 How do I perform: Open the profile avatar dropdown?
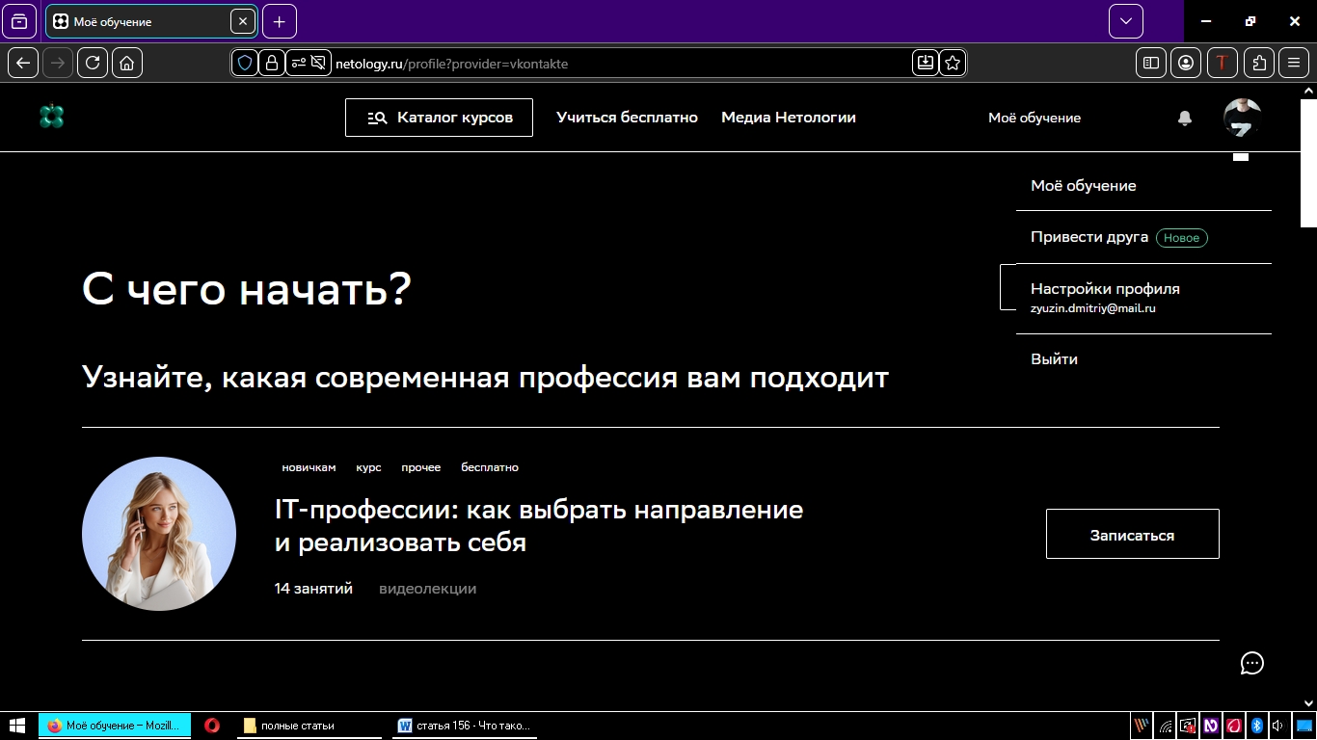tap(1243, 117)
